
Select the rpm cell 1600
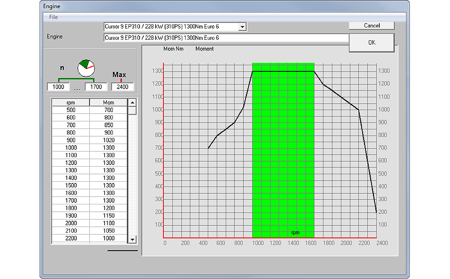pos(71,193)
